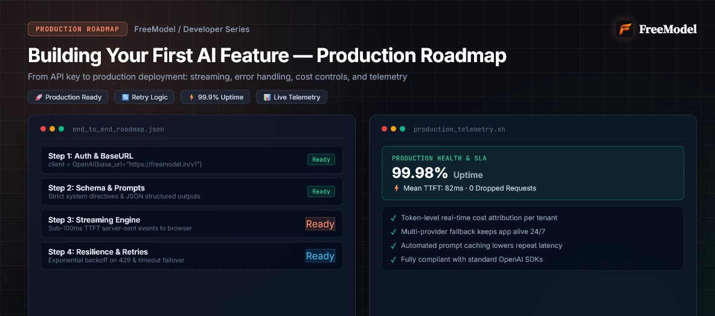
Task: Click Ready badge for Step 2 Schema & Prompts
Action: pyautogui.click(x=321, y=192)
